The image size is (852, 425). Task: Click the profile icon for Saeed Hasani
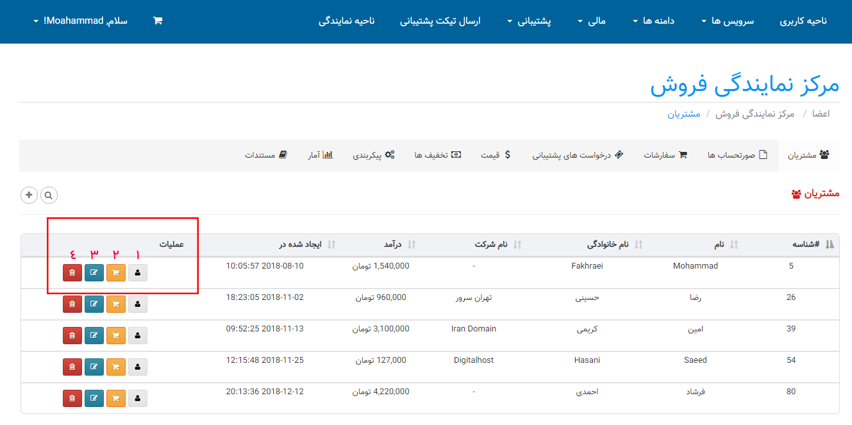pos(138,366)
